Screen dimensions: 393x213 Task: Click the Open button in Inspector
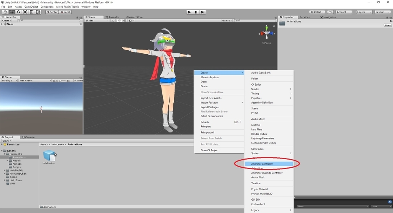point(388,25)
